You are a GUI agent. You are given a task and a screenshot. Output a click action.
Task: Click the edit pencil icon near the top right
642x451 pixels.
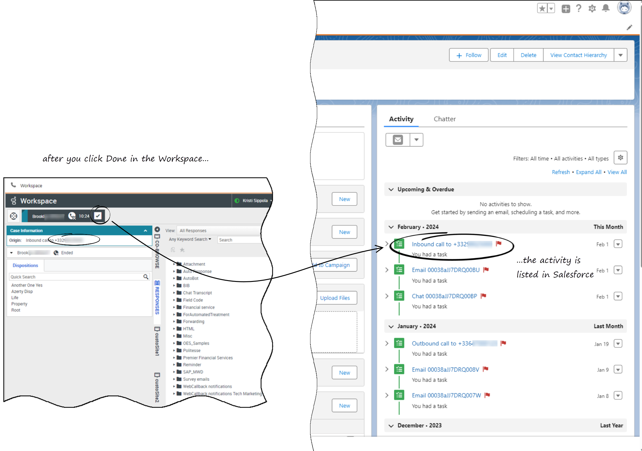[629, 28]
